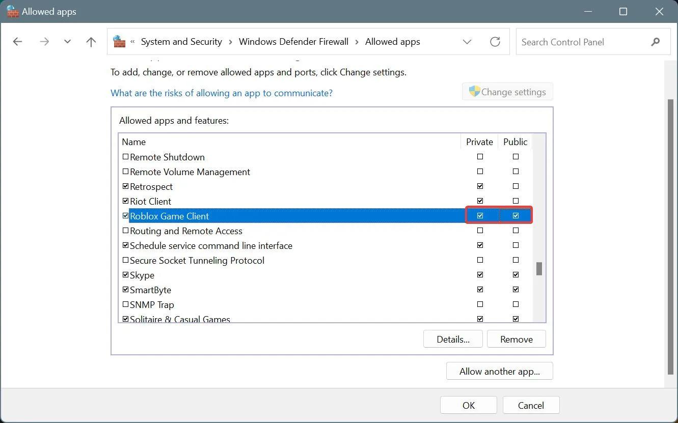
Task: Click the Control Panel address bar icon
Action: point(119,42)
